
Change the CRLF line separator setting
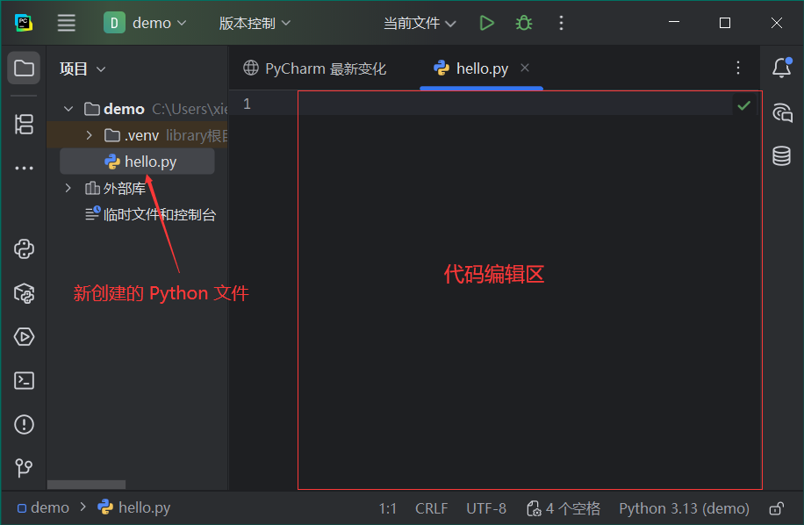431,508
